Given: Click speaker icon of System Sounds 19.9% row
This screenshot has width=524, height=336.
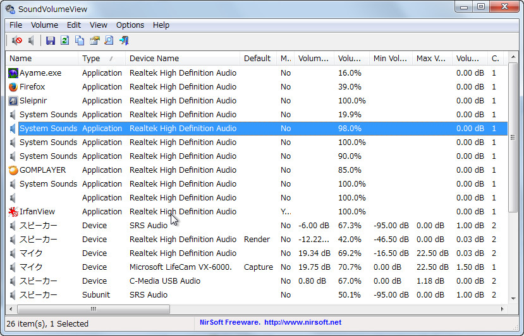Looking at the screenshot, I should click(x=13, y=115).
